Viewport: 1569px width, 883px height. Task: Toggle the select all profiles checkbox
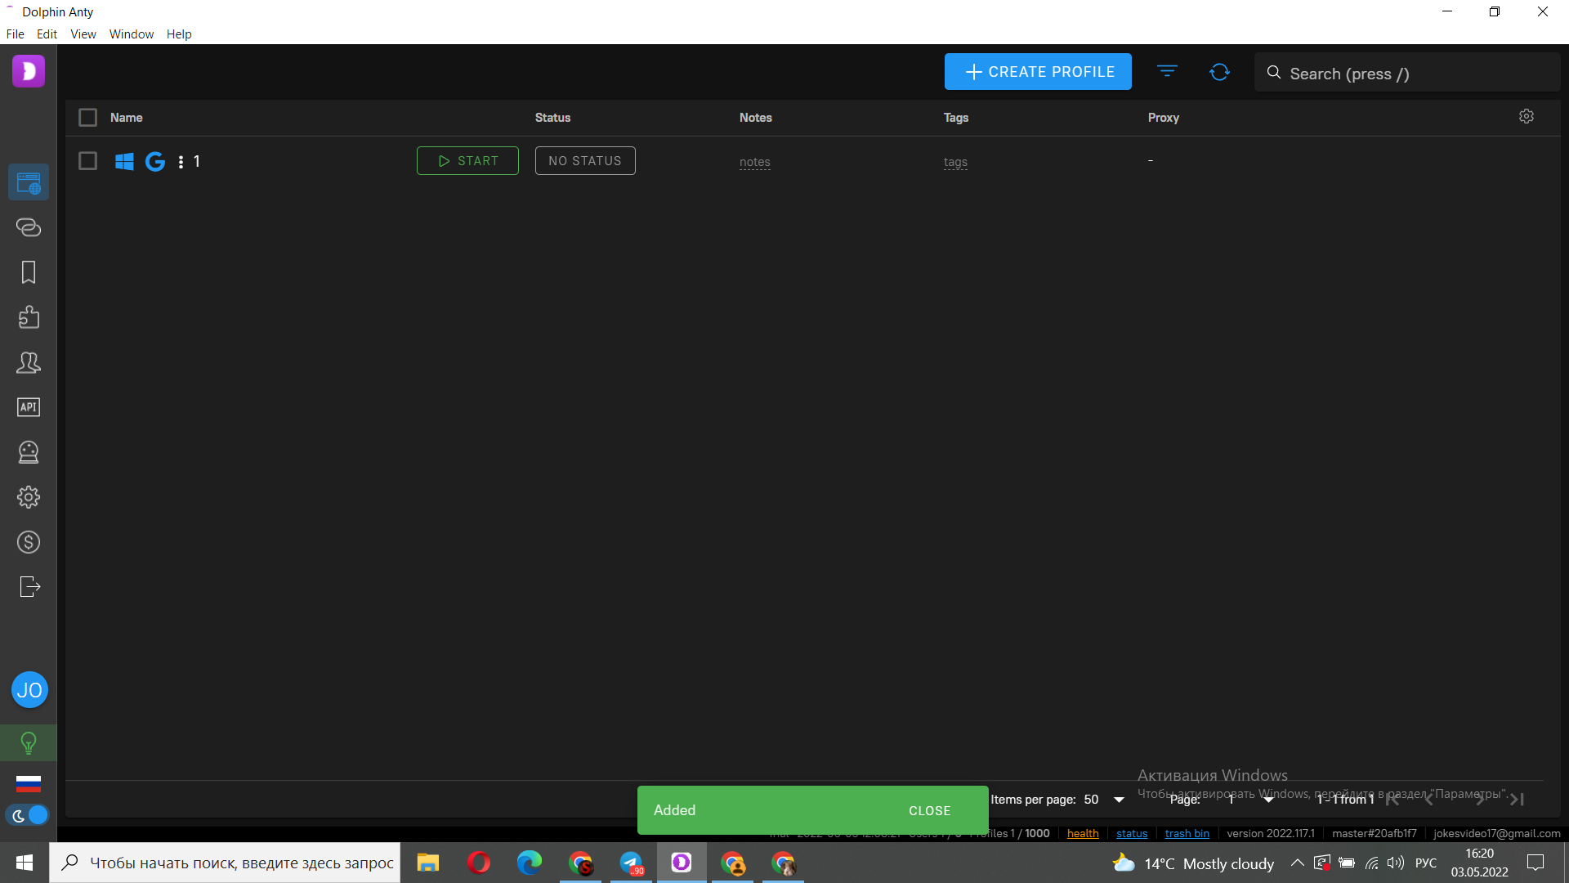(87, 116)
